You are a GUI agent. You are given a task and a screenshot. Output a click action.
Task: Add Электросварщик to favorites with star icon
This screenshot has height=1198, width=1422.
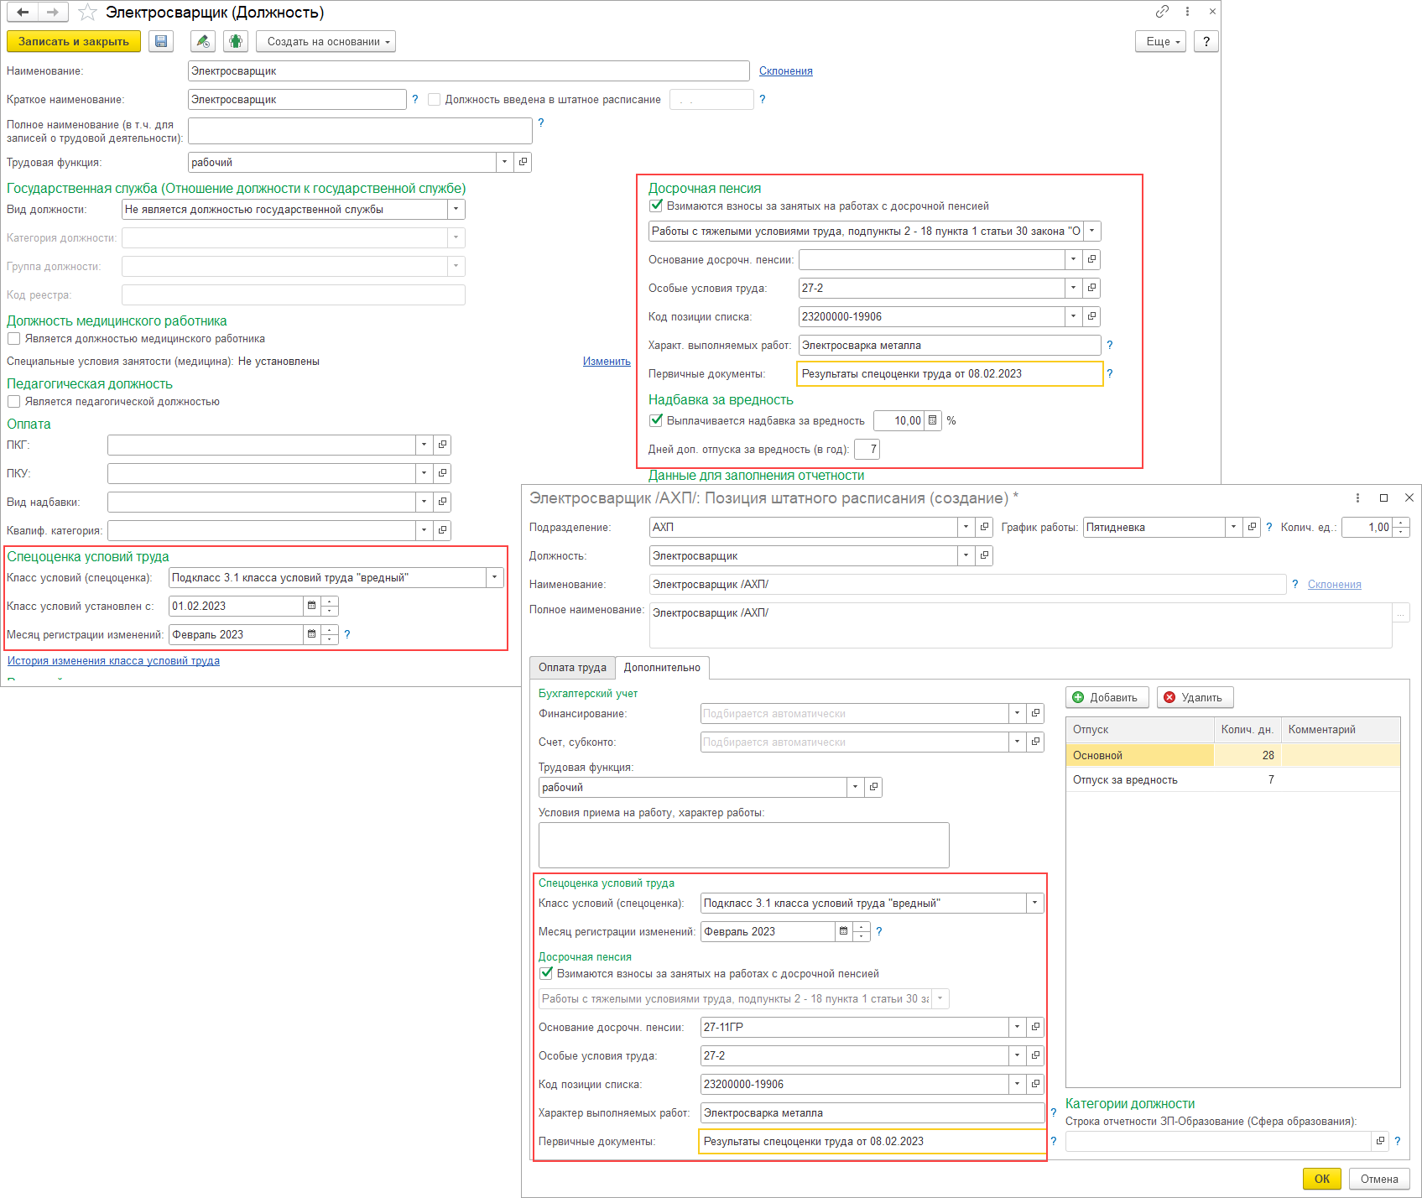[x=87, y=13]
